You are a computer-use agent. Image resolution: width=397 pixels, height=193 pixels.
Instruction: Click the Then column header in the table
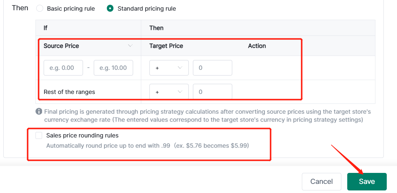point(156,28)
